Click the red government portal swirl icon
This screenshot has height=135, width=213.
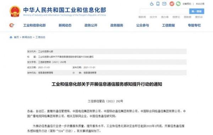click(x=12, y=25)
